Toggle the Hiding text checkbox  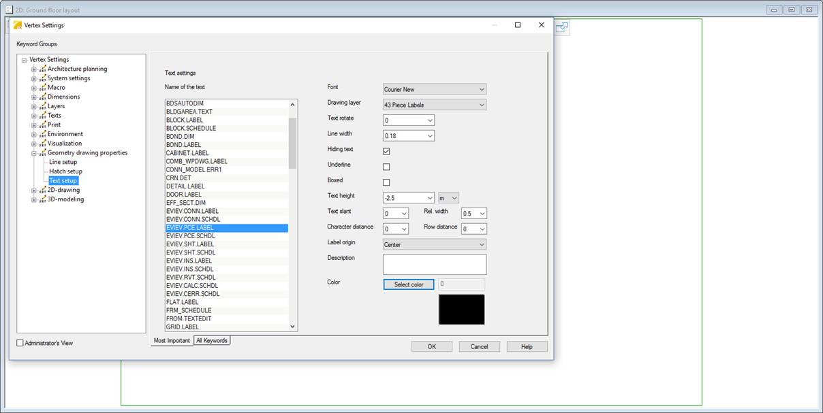pyautogui.click(x=386, y=151)
